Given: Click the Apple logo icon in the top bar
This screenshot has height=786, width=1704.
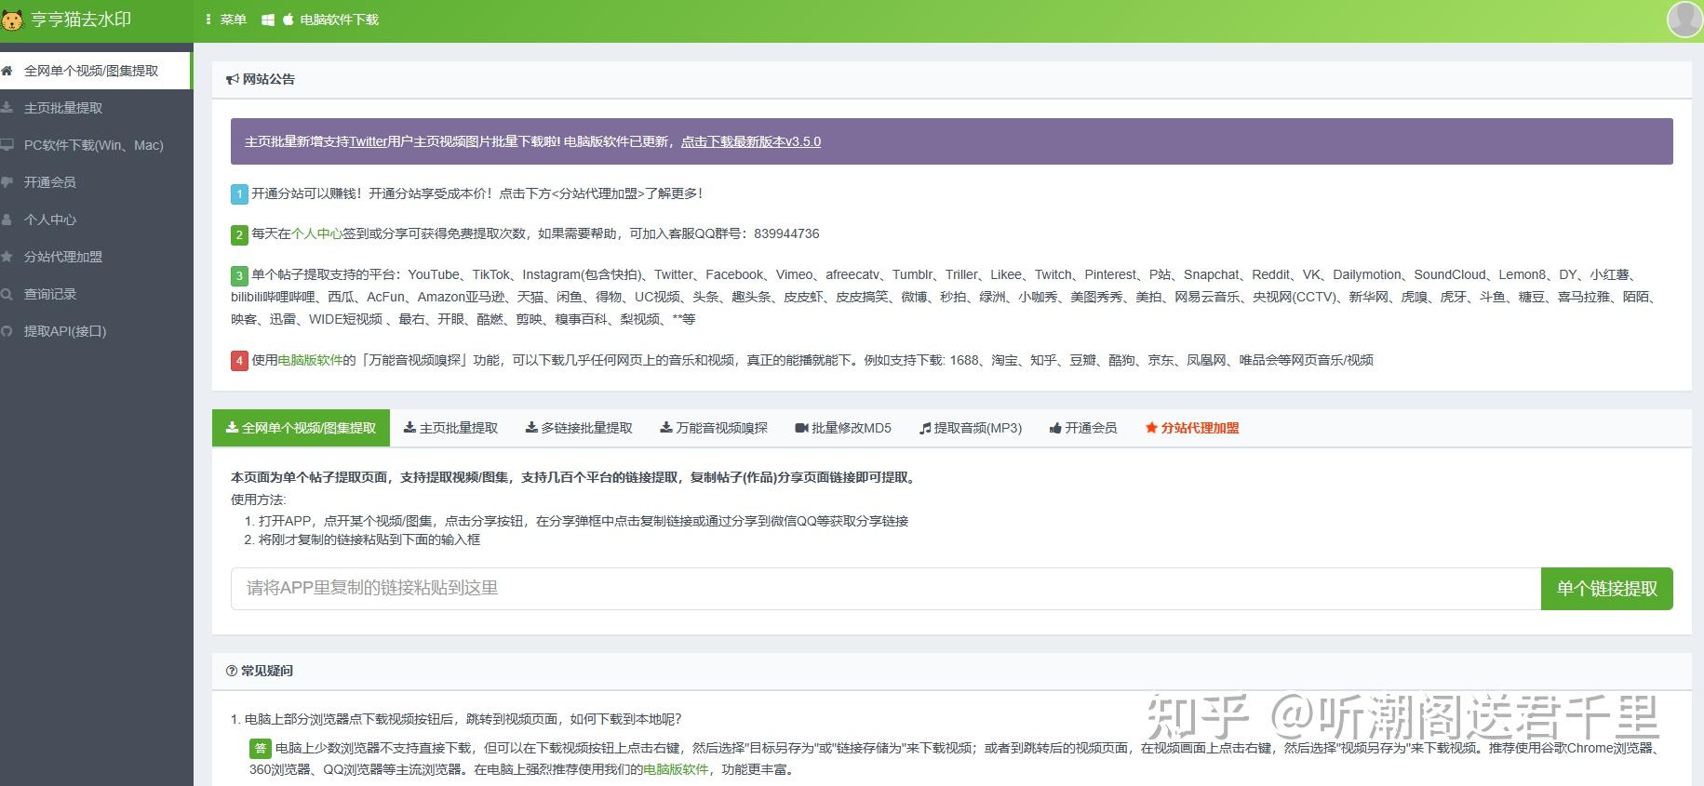Looking at the screenshot, I should [x=288, y=20].
